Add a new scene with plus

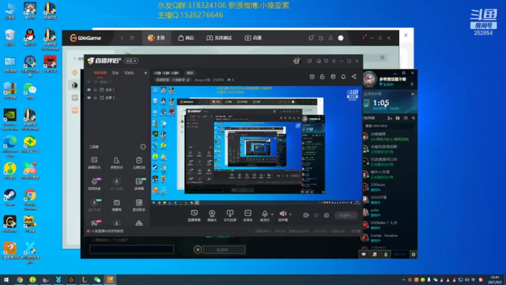(145, 73)
